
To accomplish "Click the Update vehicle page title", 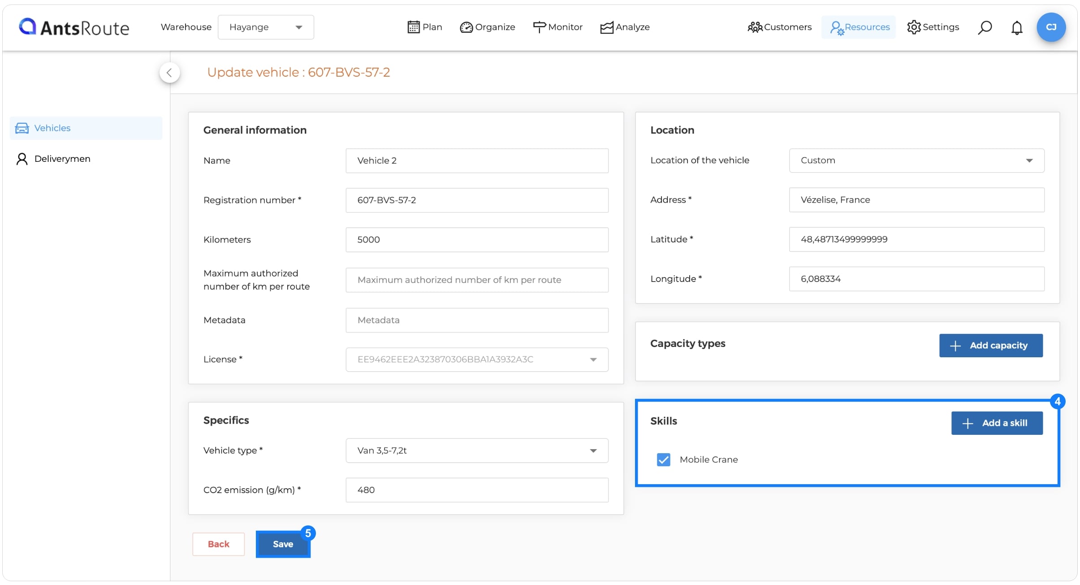I will coord(298,72).
